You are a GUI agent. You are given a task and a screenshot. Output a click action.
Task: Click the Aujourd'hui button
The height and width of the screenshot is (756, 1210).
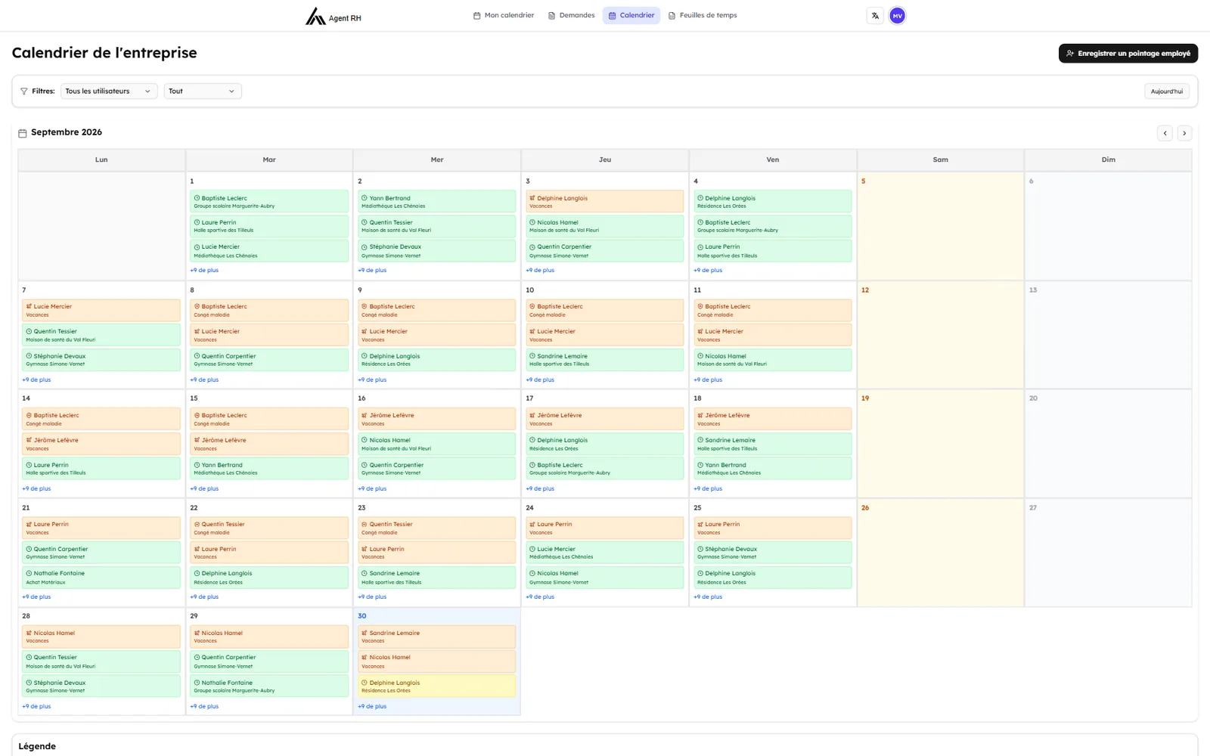pos(1167,91)
